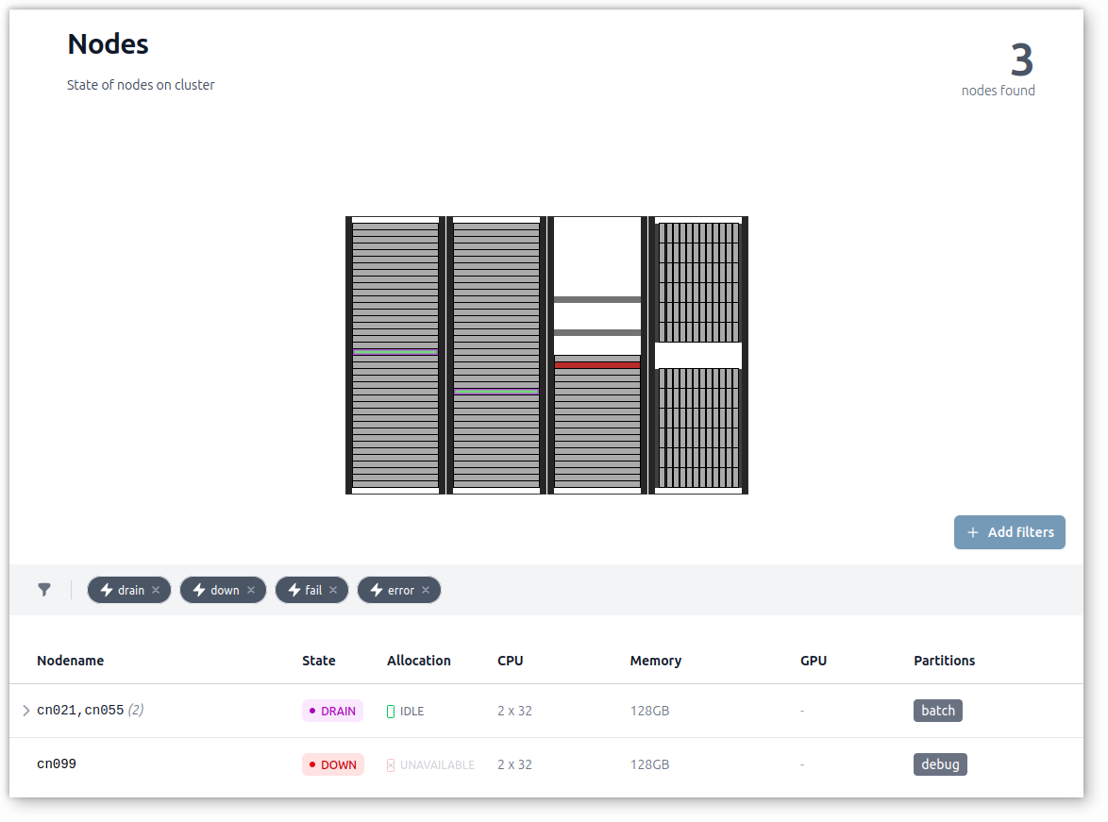
Task: Click the plus icon in Add filters
Action: coord(973,532)
